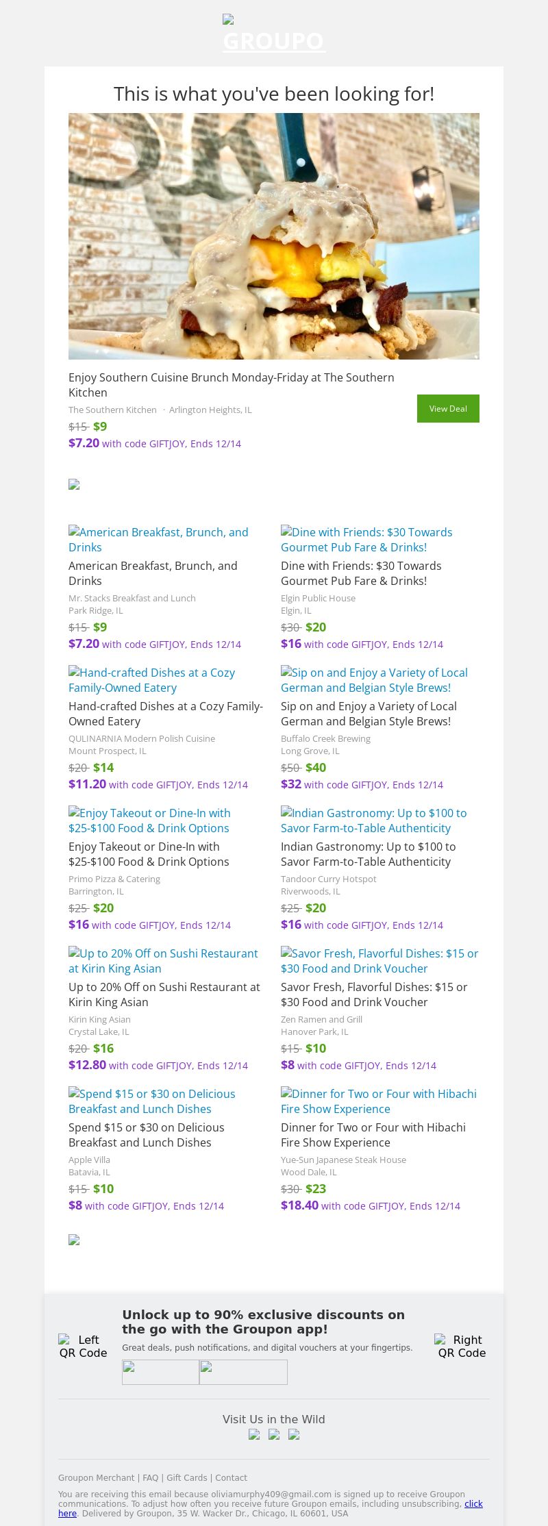
Task: Open the Elgin Public House pub fare deal
Action: [366, 540]
